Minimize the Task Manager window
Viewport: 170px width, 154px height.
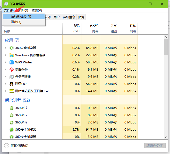(139, 4)
